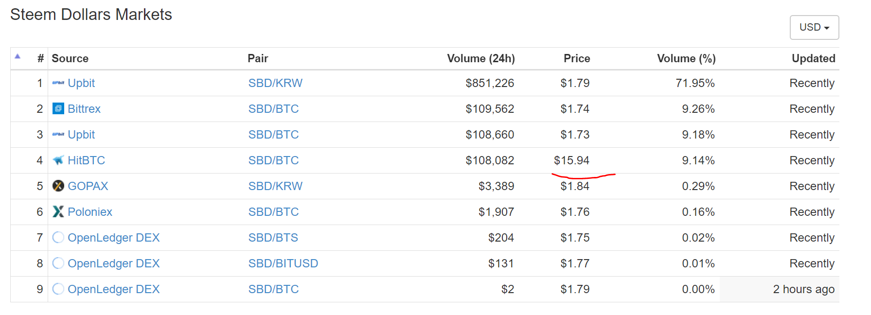871x315 pixels.
Task: Open the SBD/KRW pair link for Upbit
Action: (x=275, y=83)
